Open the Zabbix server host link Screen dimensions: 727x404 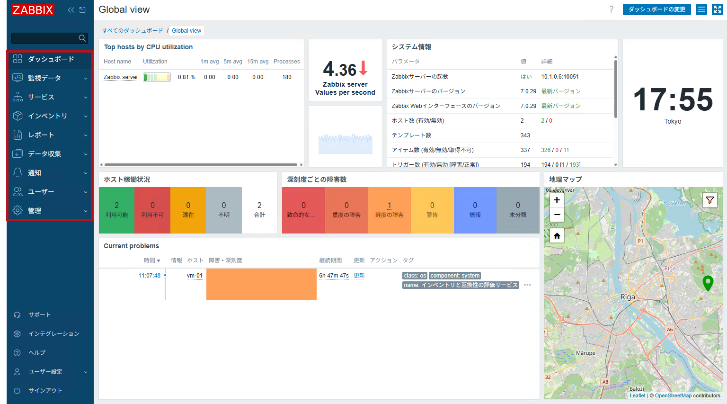tap(121, 77)
